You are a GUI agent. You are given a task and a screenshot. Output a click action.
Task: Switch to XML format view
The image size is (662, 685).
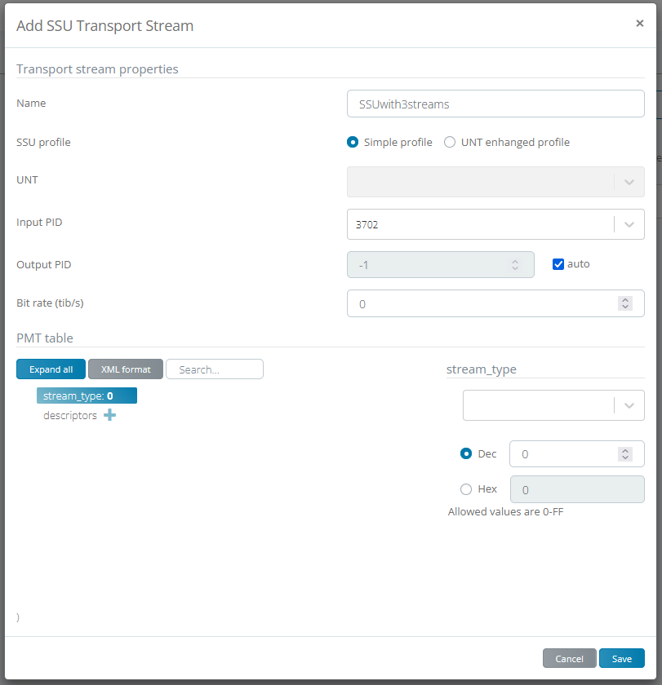coord(126,369)
